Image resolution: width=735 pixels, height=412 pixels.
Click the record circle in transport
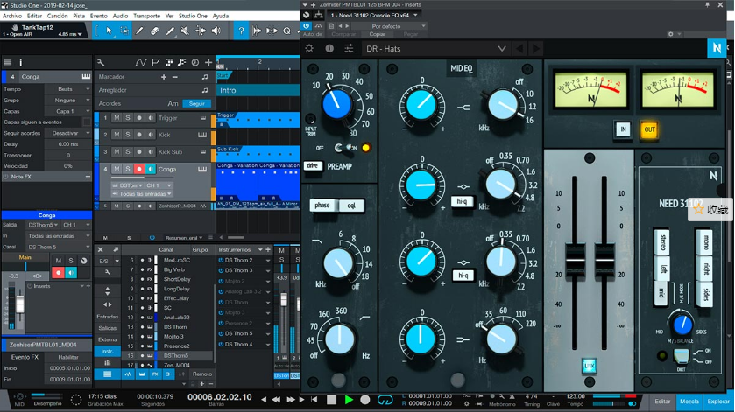click(x=364, y=400)
